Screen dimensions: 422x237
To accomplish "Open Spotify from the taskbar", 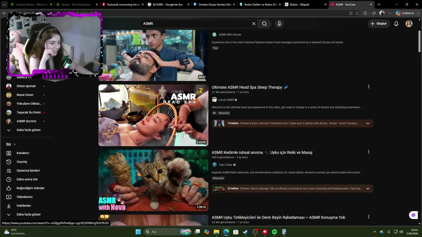I will click(x=274, y=232).
